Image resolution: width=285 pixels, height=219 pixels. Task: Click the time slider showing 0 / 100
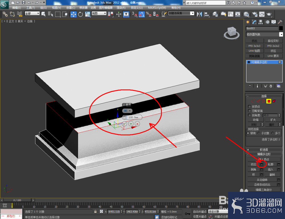[17, 200]
